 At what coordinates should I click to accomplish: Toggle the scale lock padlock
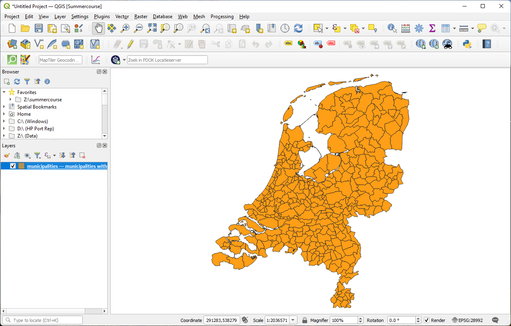pyautogui.click(x=304, y=320)
